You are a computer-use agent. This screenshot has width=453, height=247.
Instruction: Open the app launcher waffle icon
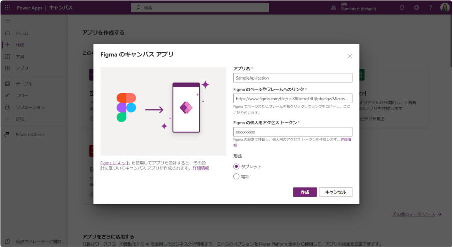pos(7,7)
